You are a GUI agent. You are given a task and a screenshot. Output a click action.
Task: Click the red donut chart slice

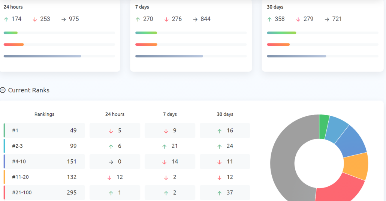[339, 189]
